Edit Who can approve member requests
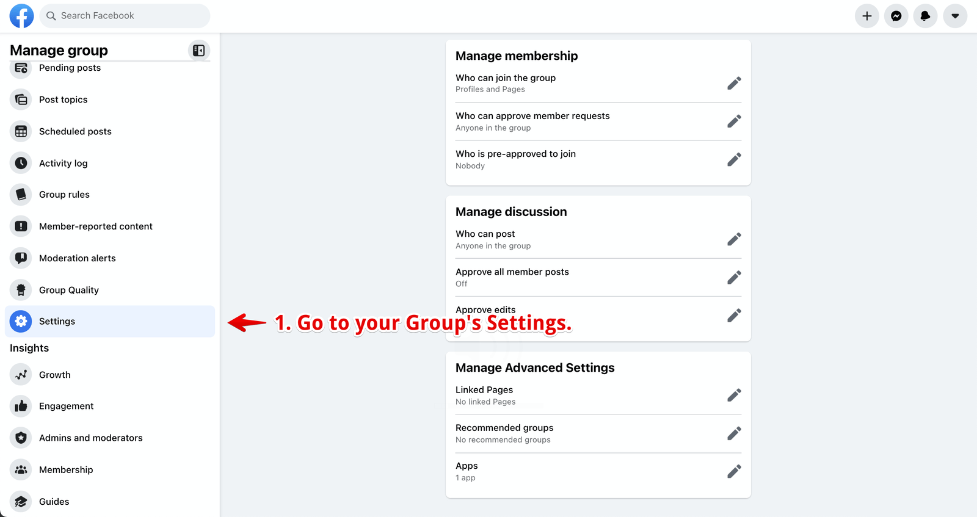Viewport: 977px width, 517px height. click(x=734, y=121)
